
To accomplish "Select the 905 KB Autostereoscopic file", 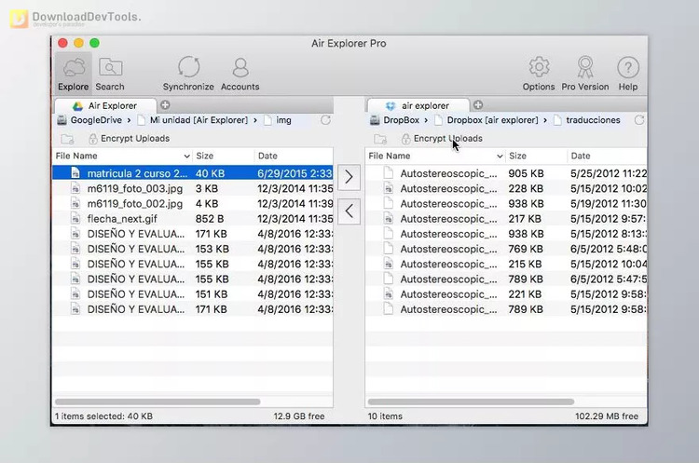I will point(506,173).
